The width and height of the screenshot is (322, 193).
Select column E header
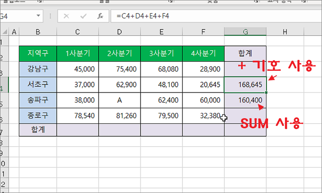(x=162, y=32)
